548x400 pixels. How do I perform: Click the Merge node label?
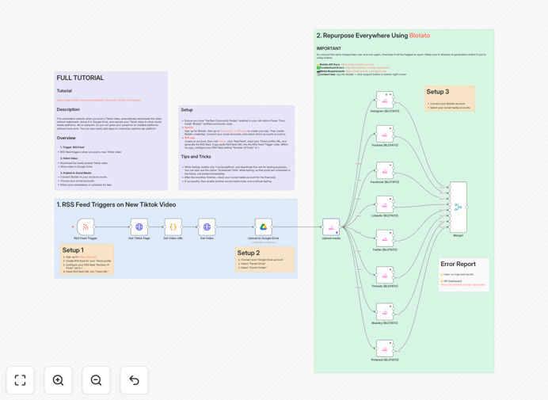click(459, 236)
